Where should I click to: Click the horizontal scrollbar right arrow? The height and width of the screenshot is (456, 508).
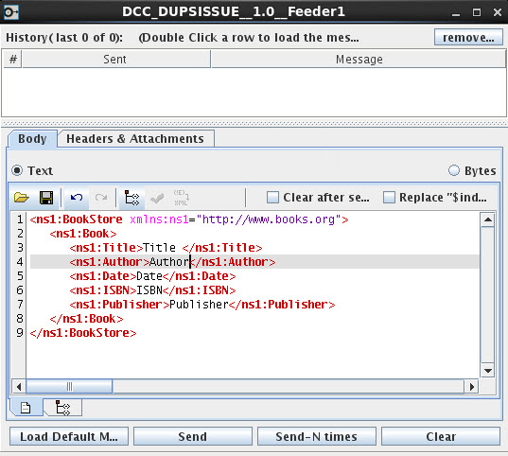coord(472,387)
